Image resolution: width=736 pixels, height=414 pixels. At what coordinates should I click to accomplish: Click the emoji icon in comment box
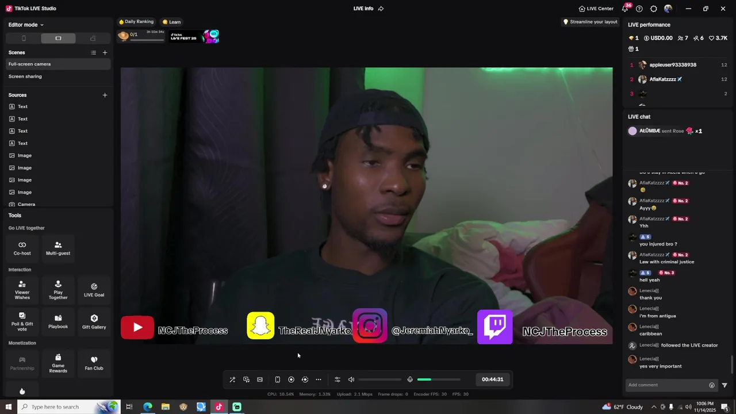pyautogui.click(x=712, y=385)
